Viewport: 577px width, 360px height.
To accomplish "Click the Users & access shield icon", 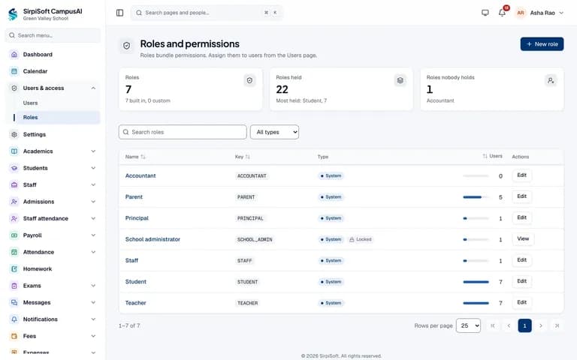I will [x=14, y=88].
